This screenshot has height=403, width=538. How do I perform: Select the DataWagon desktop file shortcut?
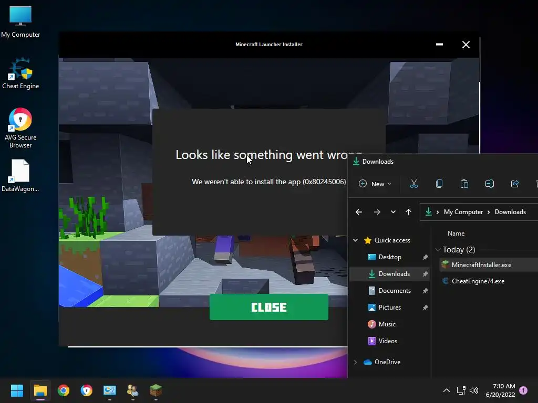[20, 176]
